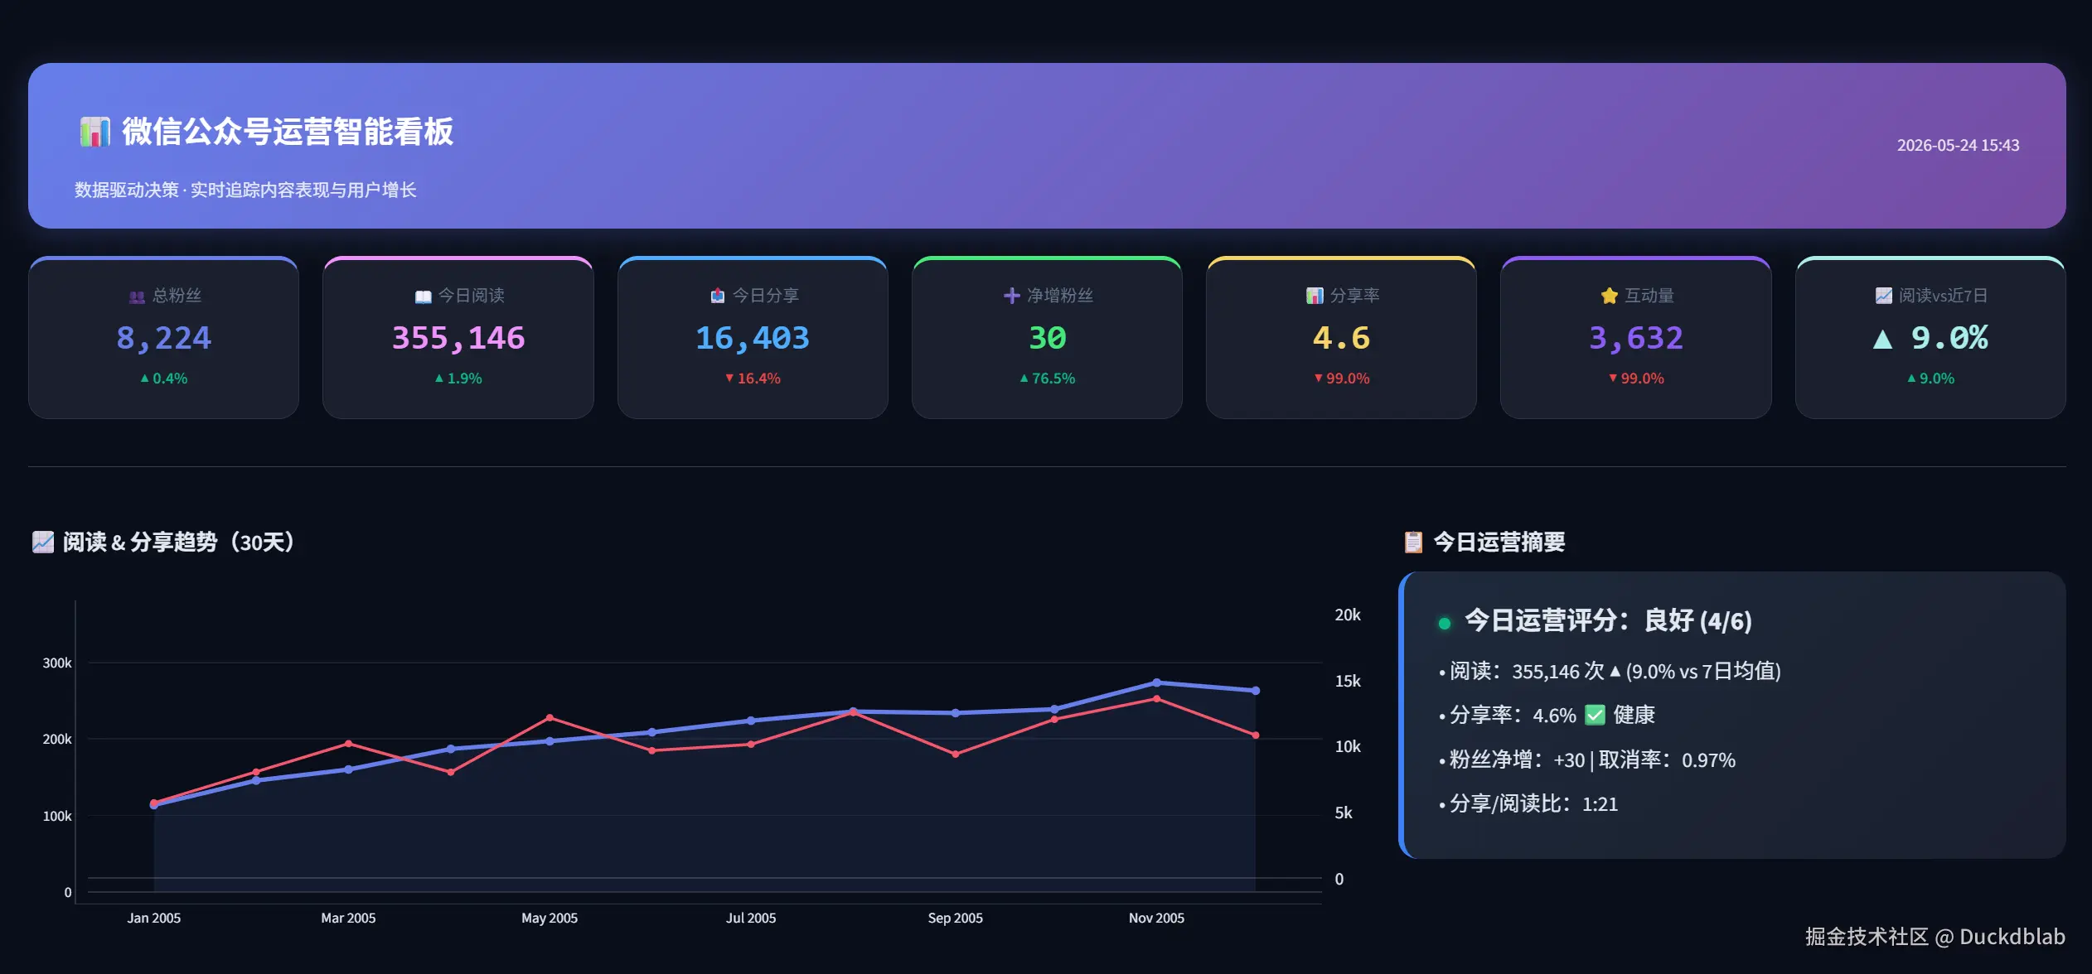Click the x-axis label Mar 2005
2092x974 pixels.
point(348,918)
